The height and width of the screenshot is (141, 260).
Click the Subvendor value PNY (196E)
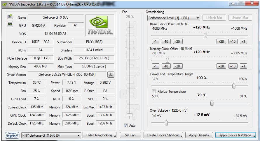tap(94, 42)
